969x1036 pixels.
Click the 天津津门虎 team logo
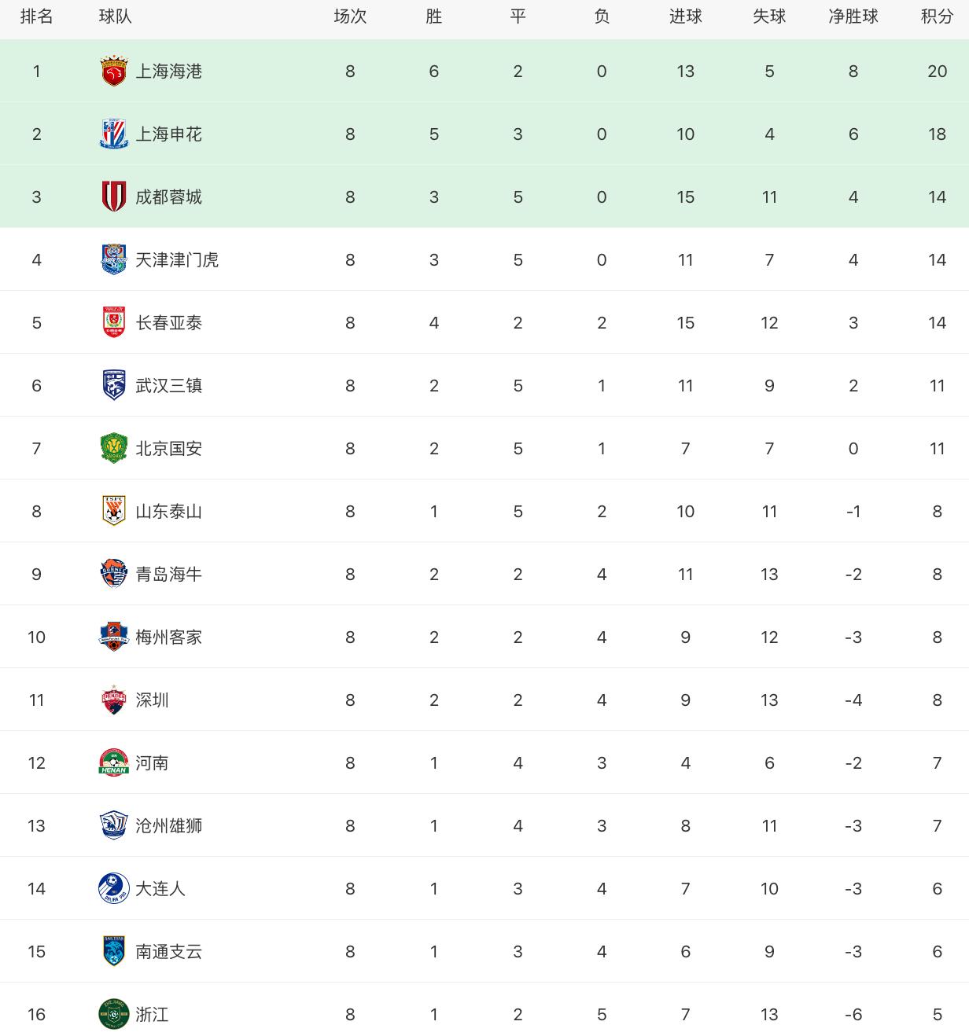tap(114, 260)
